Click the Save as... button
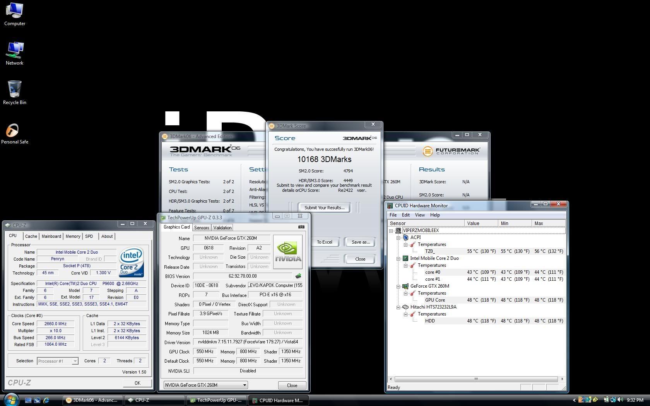 361,242
